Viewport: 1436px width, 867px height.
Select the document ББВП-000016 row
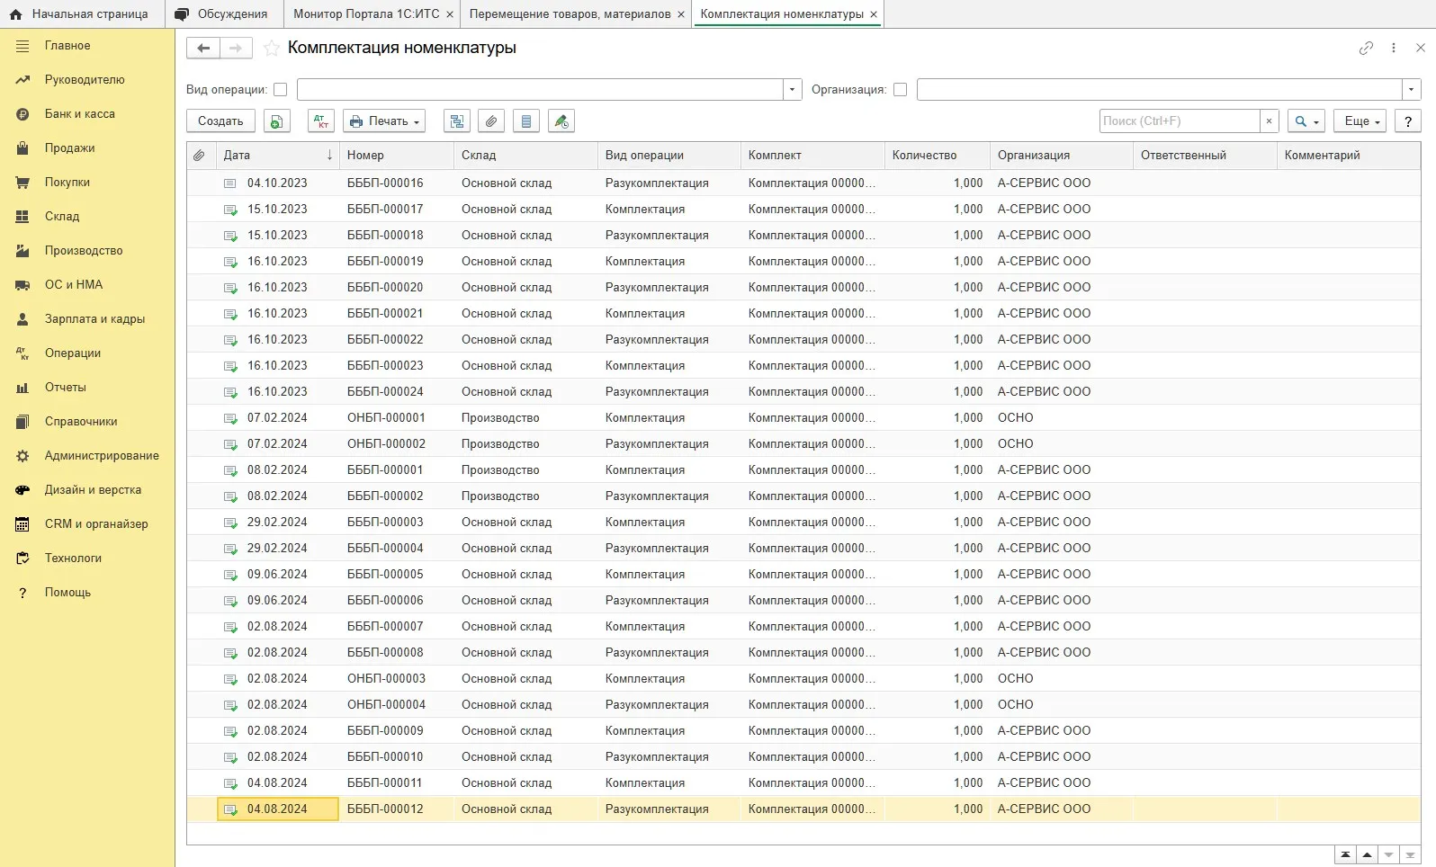pyautogui.click(x=803, y=183)
